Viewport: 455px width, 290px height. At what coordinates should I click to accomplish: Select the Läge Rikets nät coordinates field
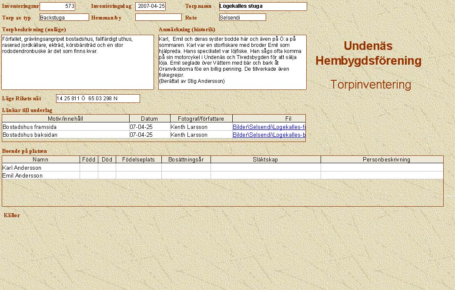tap(98, 99)
